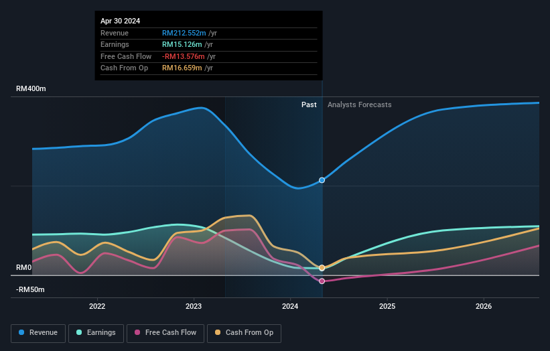Toggle the Revenue legend button

(38, 333)
